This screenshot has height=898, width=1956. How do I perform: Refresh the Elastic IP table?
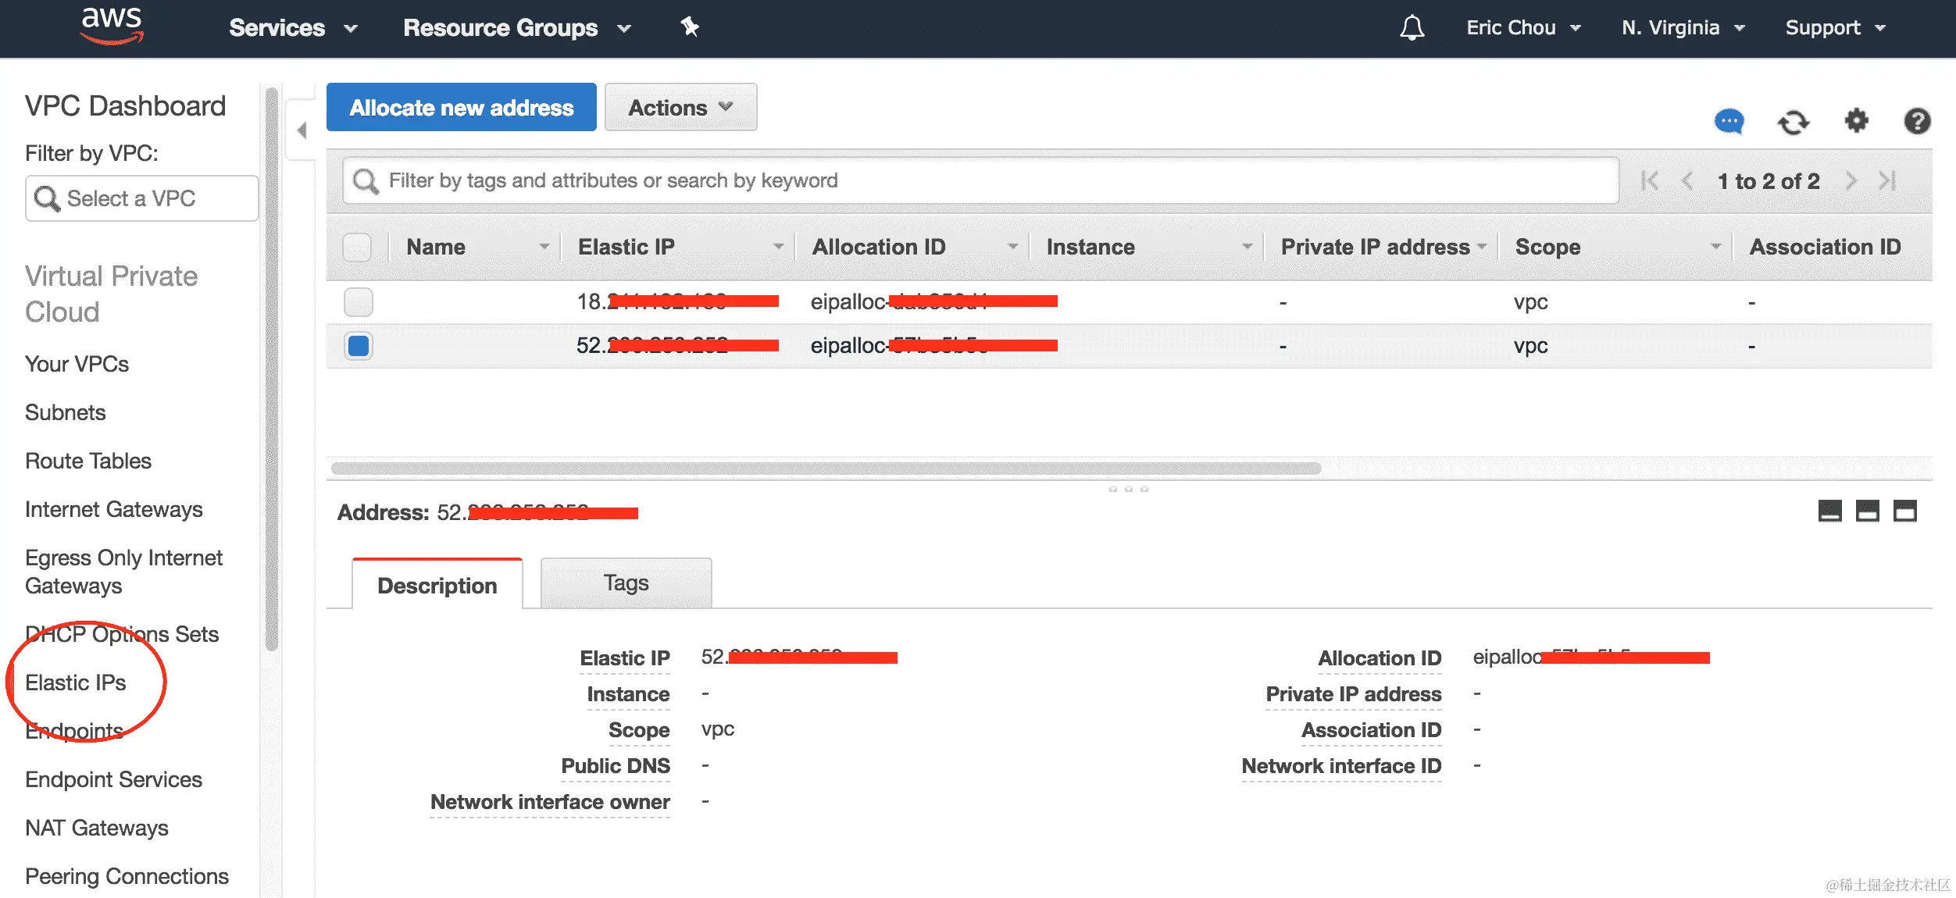1793,122
